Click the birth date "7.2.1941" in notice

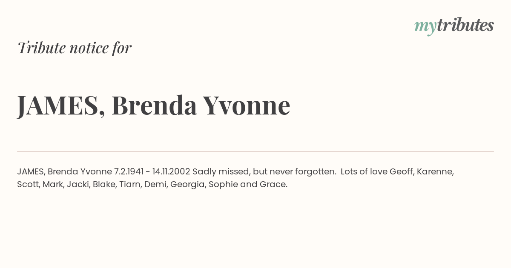pyautogui.click(x=129, y=171)
